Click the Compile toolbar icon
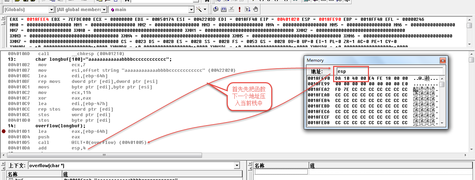 pyautogui.click(x=216, y=9)
